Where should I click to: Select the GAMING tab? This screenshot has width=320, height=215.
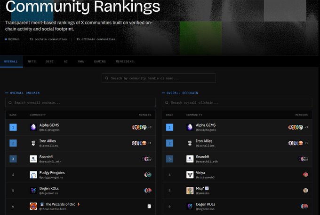point(100,61)
